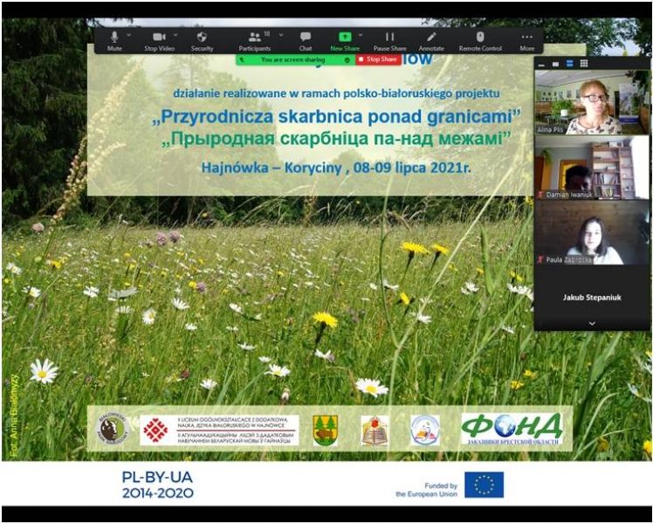Click the green encryption shield in the sharing bar
The height and width of the screenshot is (524, 653).
coord(348,59)
